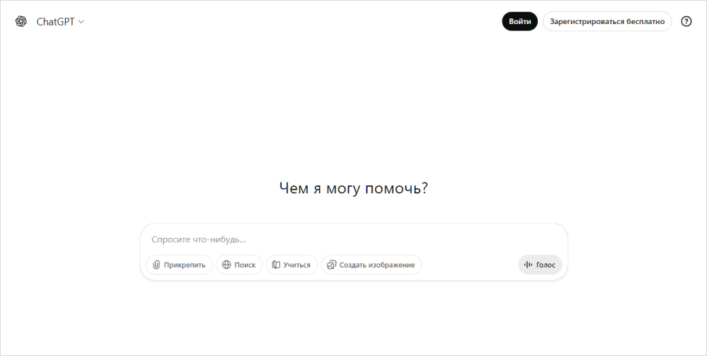
Task: Log in with the Войти button
Action: 520,21
